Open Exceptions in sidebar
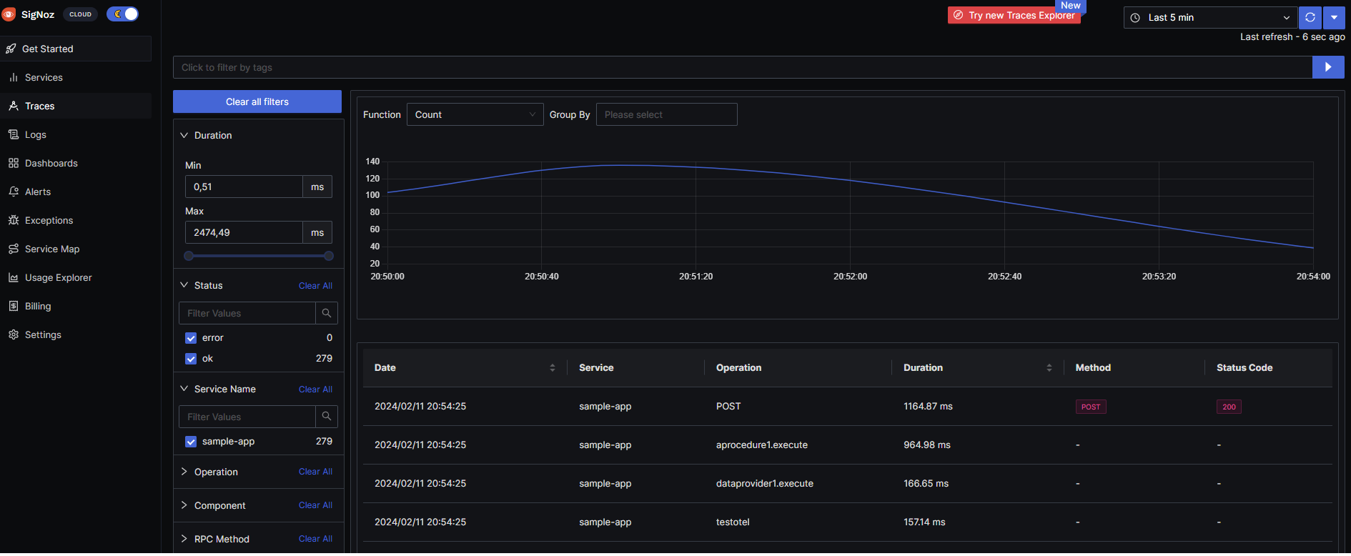1351x556 pixels. click(x=76, y=220)
